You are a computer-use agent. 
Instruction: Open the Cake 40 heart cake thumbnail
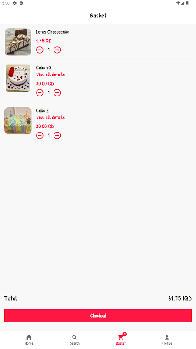[x=18, y=78]
